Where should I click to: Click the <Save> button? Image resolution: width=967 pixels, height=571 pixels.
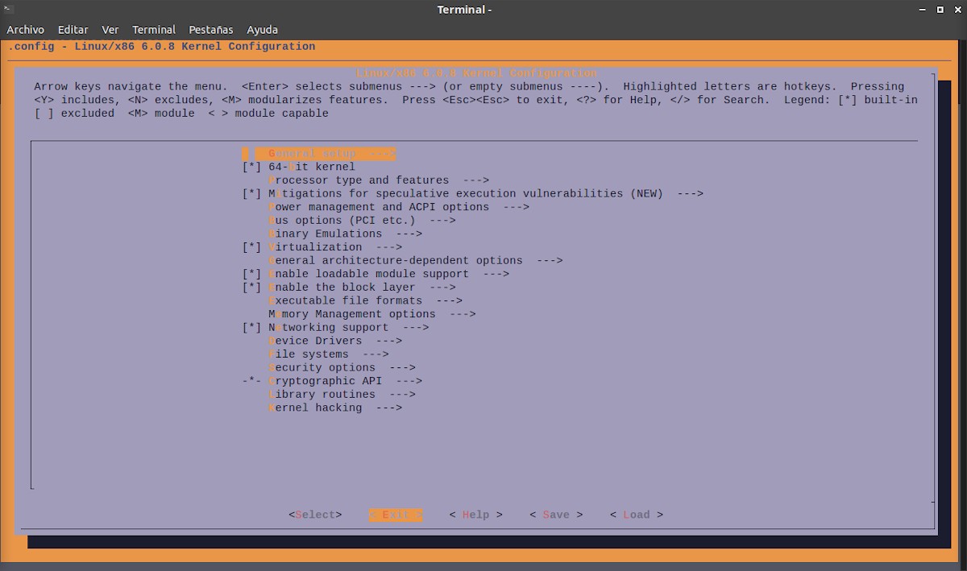point(556,515)
